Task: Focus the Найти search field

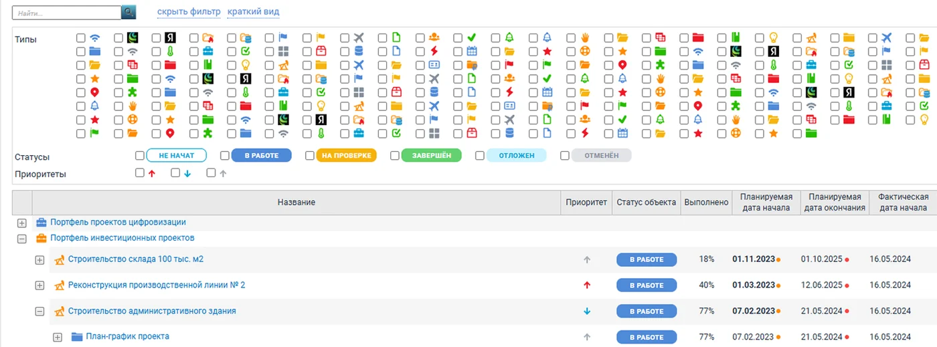Action: point(67,13)
